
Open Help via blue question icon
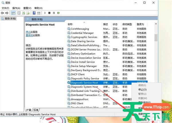coord(34,13)
